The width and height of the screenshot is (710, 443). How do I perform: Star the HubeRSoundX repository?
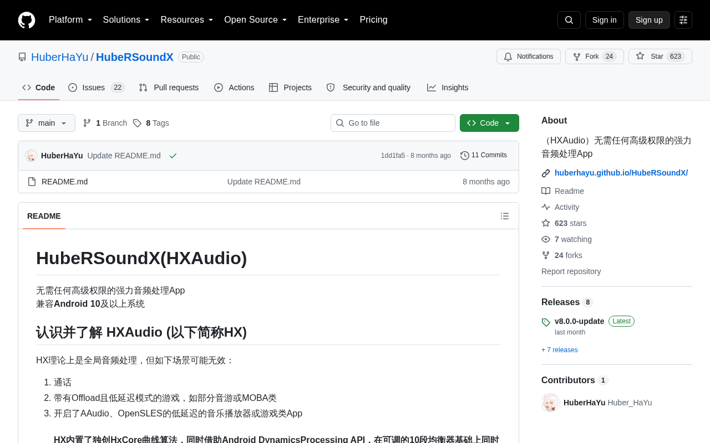click(660, 56)
